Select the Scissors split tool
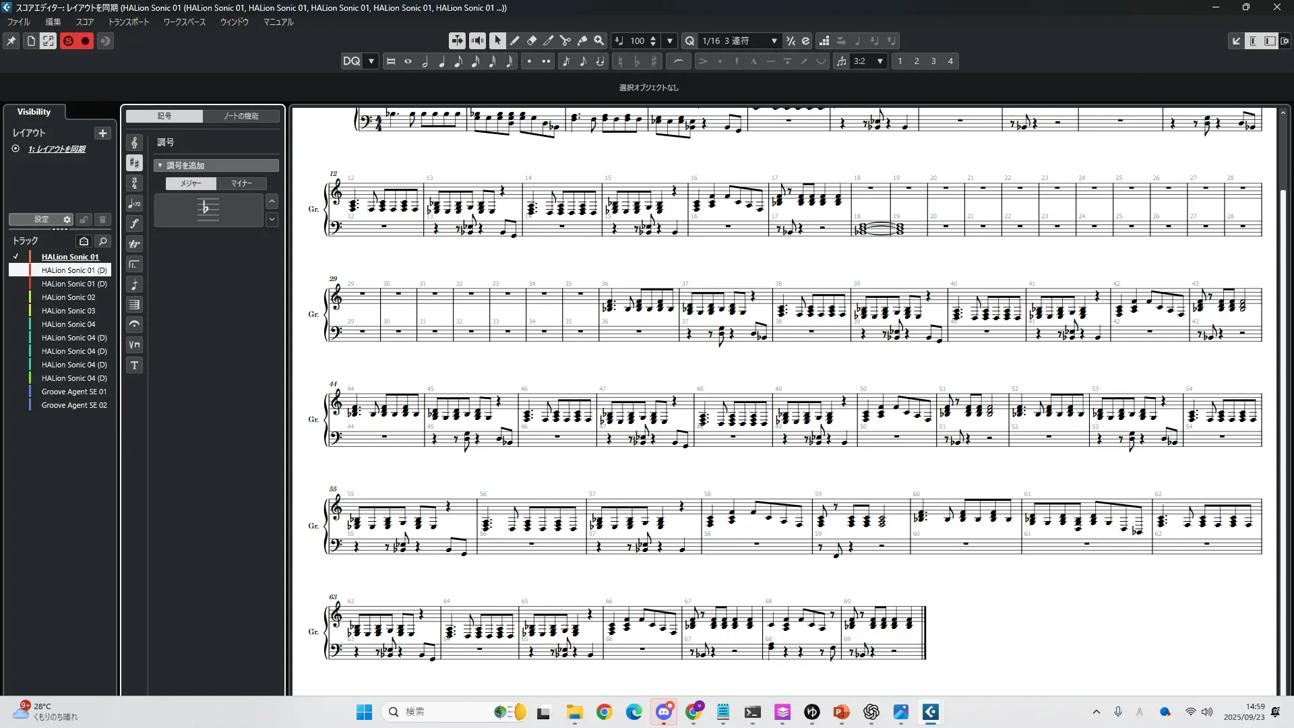The width and height of the screenshot is (1294, 728). [565, 41]
